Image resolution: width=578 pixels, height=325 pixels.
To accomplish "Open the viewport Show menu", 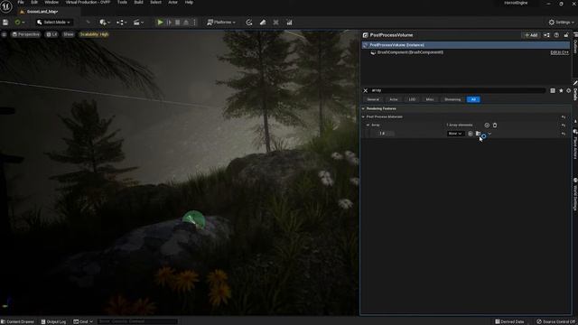I will point(69,34).
